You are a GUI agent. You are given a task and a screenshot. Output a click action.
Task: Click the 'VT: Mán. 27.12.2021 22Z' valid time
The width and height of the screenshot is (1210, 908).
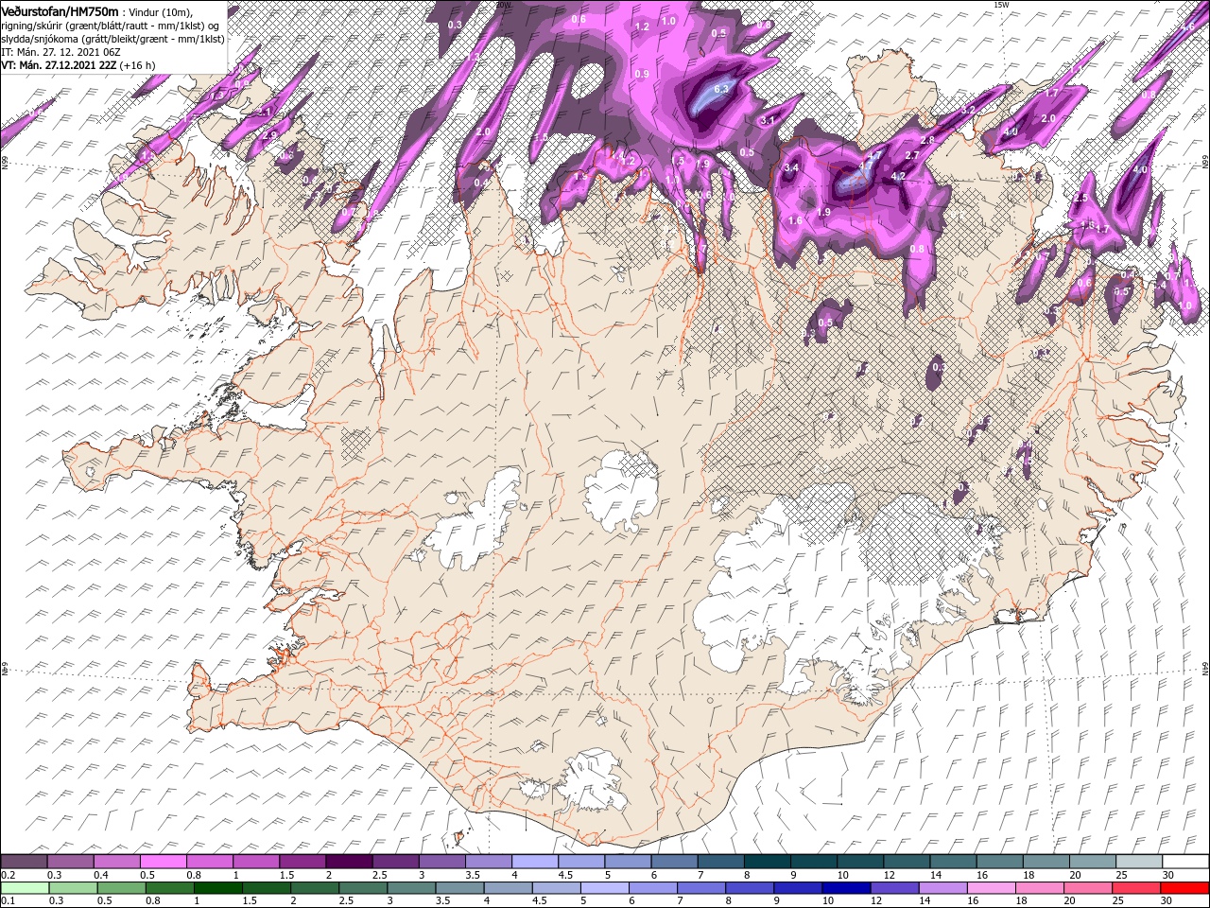pos(60,65)
